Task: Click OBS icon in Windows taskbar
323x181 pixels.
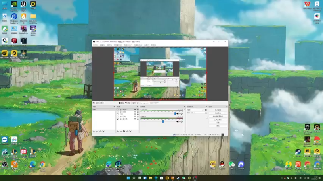Action: (195, 178)
